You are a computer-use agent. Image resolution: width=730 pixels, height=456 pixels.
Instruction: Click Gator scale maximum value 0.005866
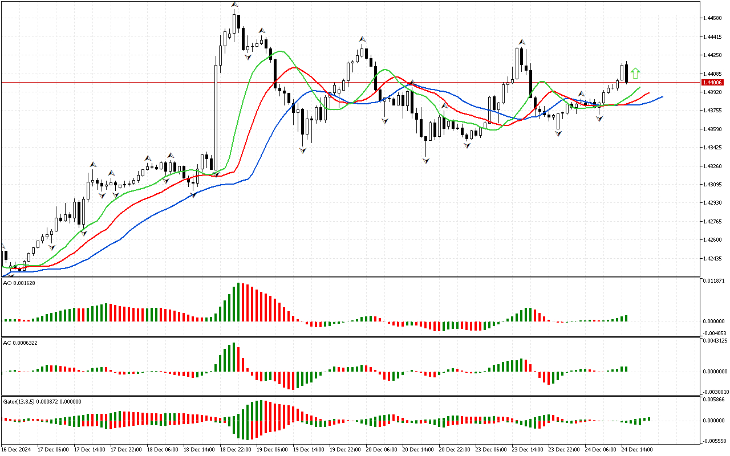point(715,400)
